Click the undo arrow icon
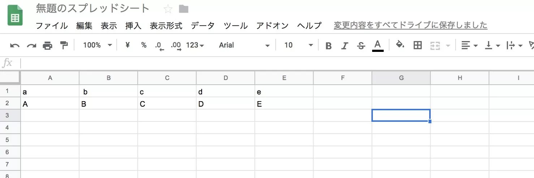 (x=15, y=45)
